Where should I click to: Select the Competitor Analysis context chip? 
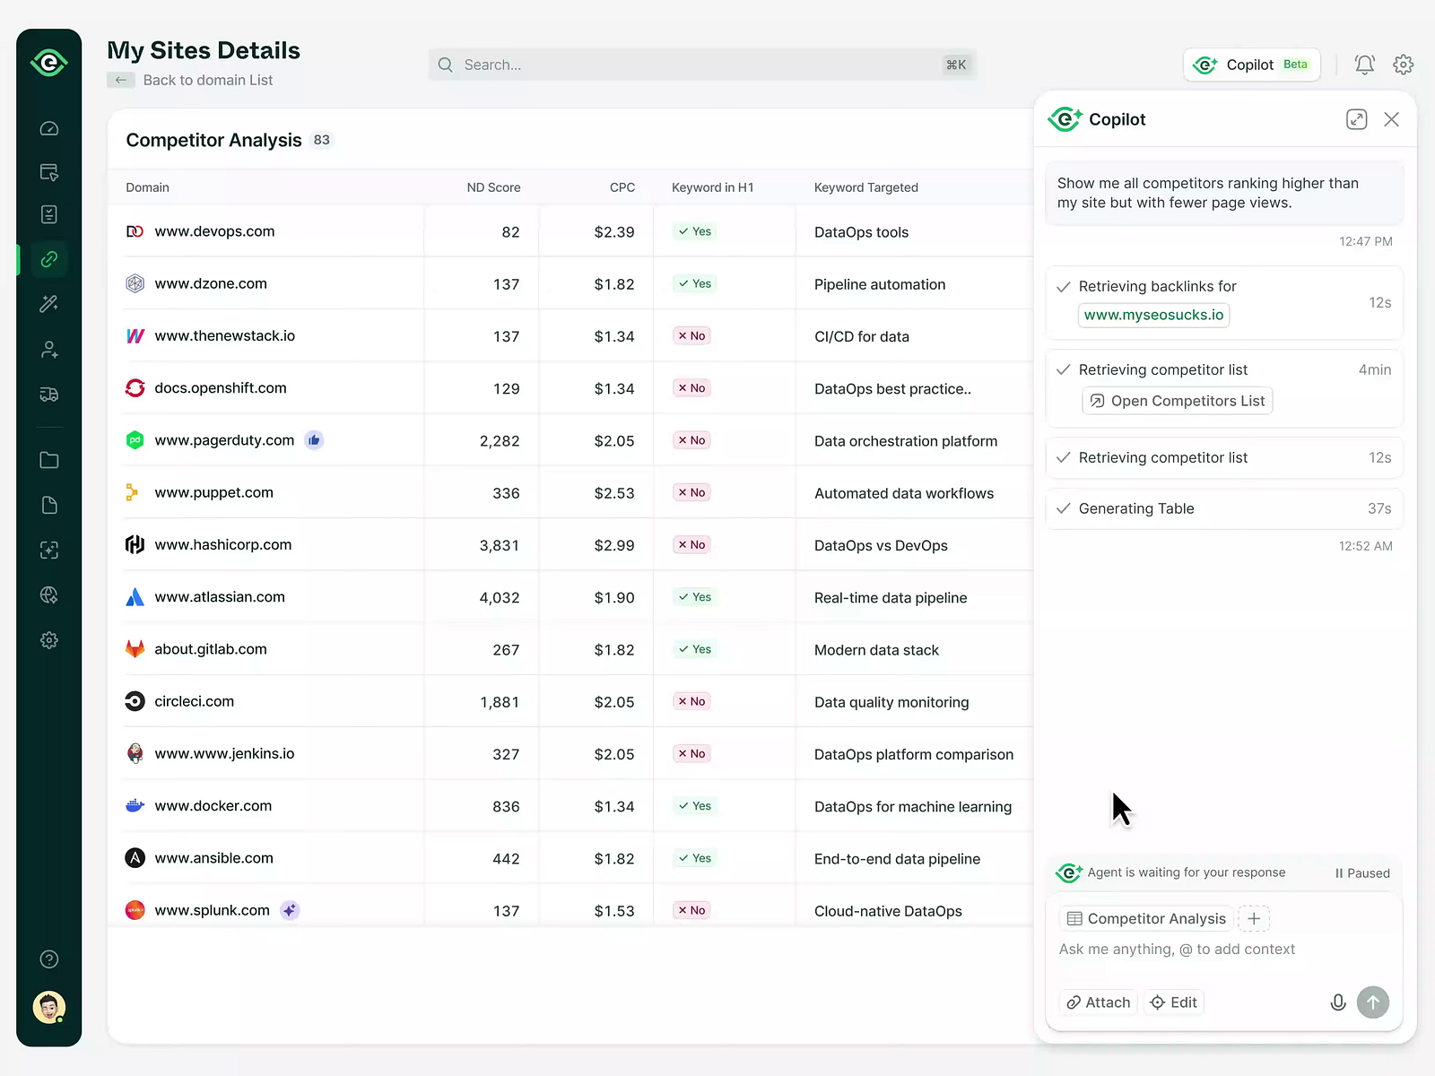[x=1146, y=918]
